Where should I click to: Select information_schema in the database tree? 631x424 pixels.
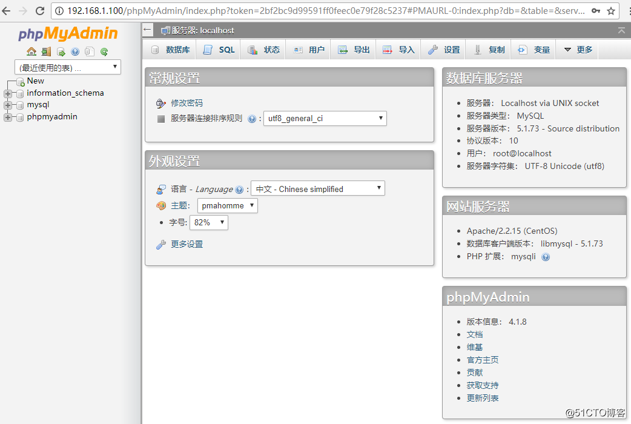[65, 93]
